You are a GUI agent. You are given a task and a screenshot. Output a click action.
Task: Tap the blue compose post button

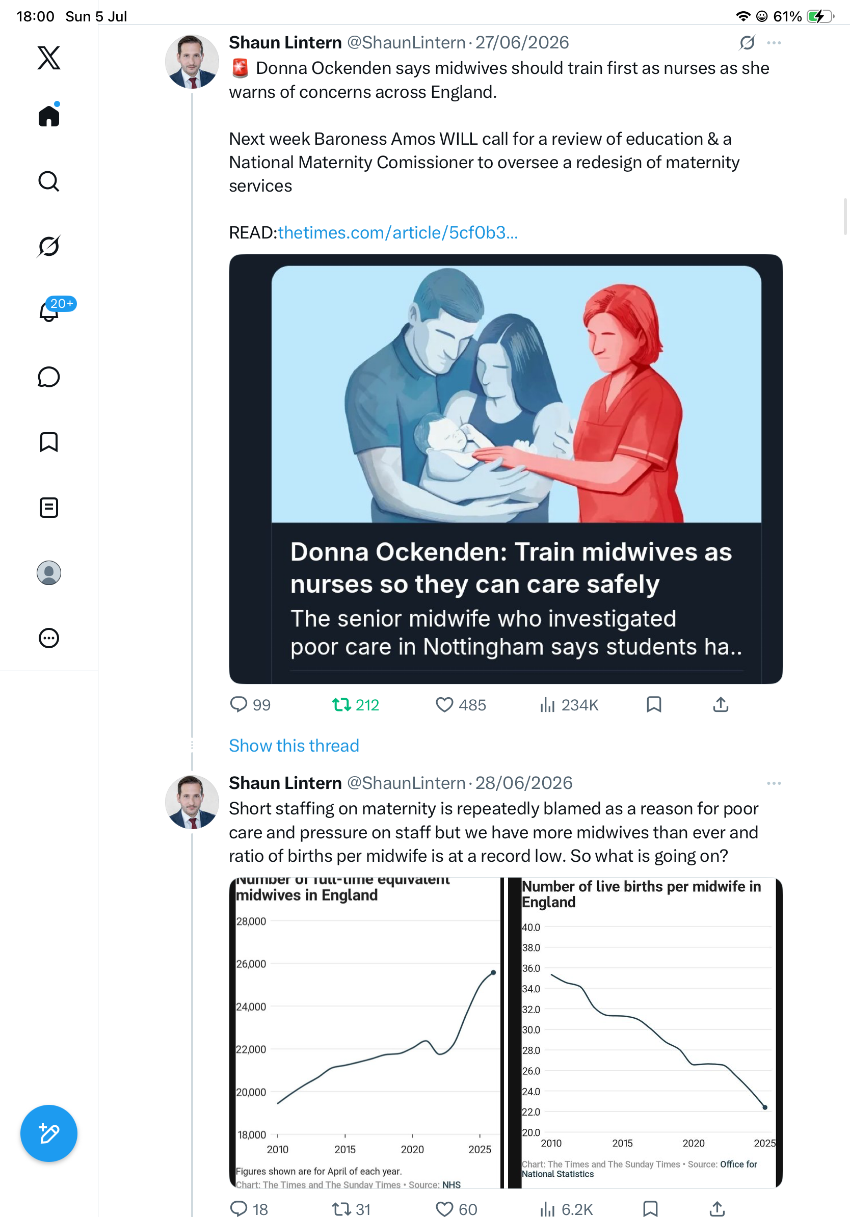pos(49,1133)
